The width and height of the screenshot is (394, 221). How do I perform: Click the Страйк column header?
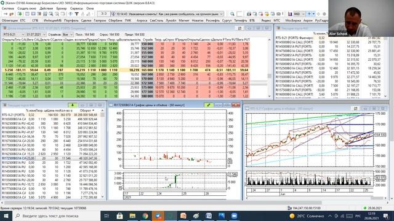coord(148,39)
